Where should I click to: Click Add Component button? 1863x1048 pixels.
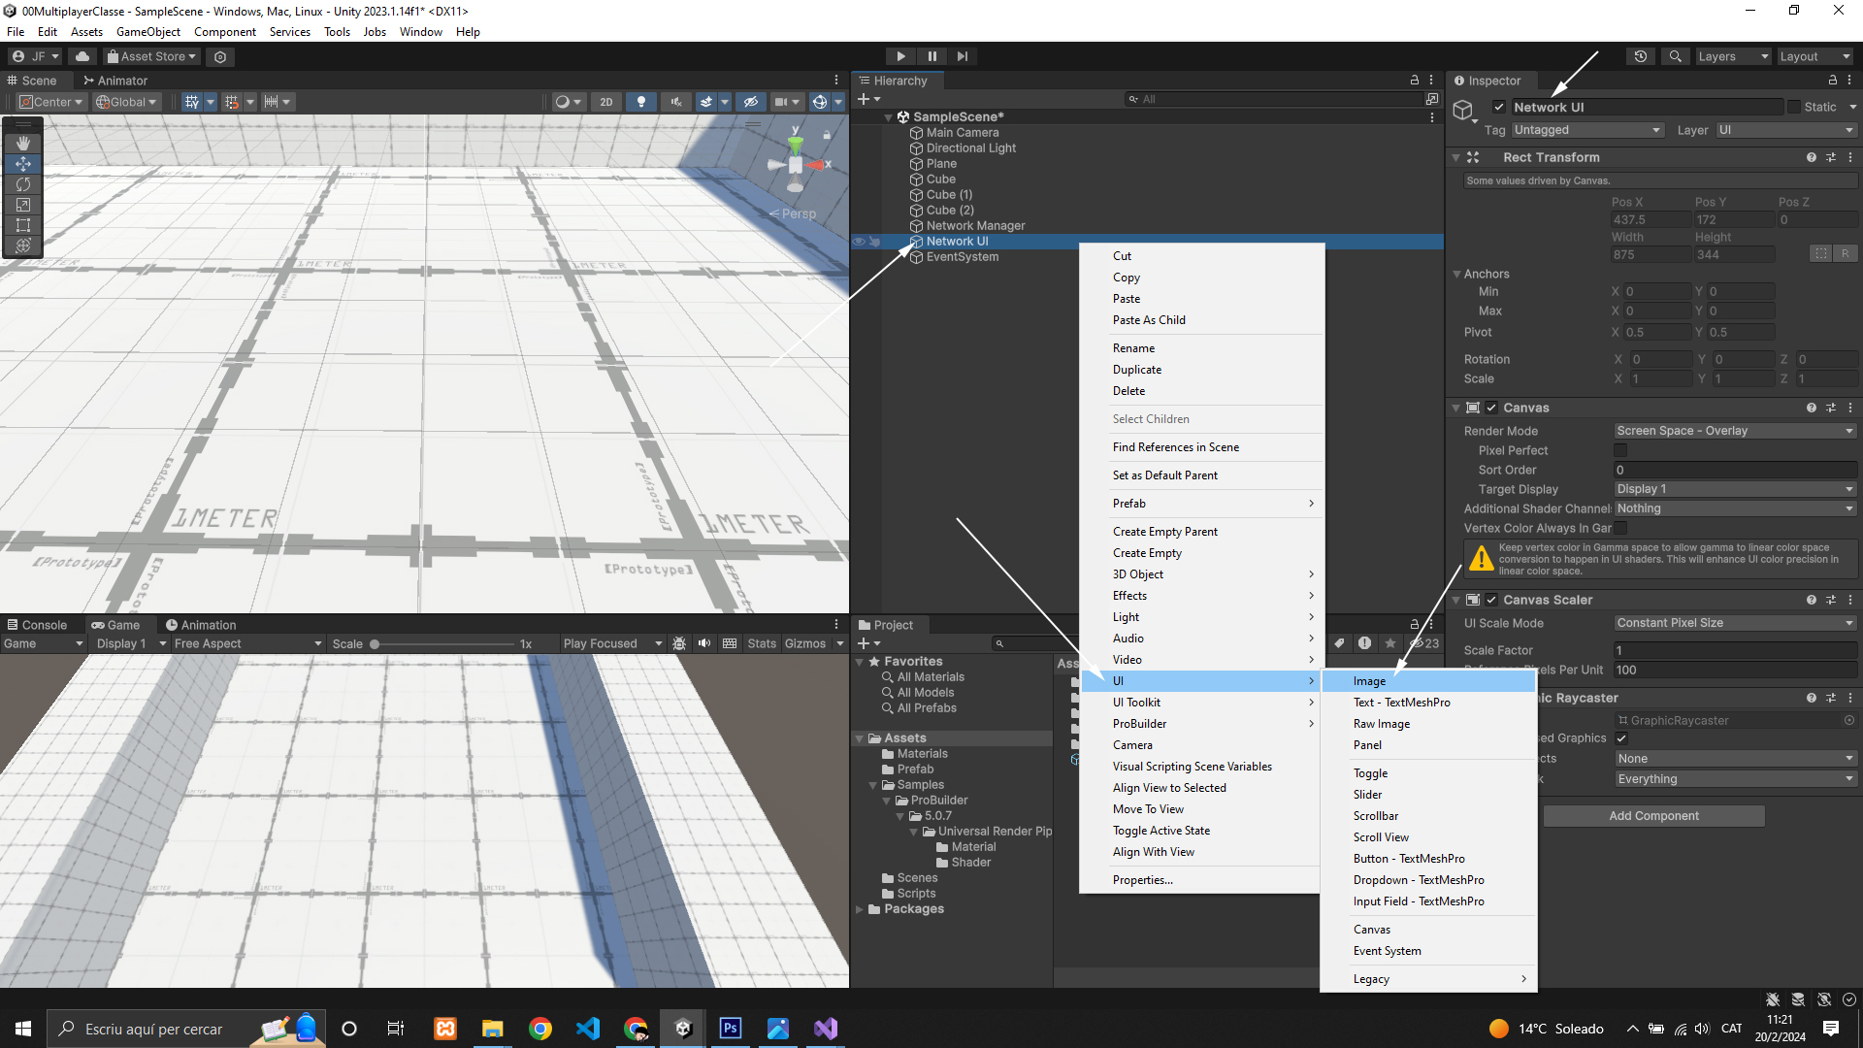pos(1653,816)
